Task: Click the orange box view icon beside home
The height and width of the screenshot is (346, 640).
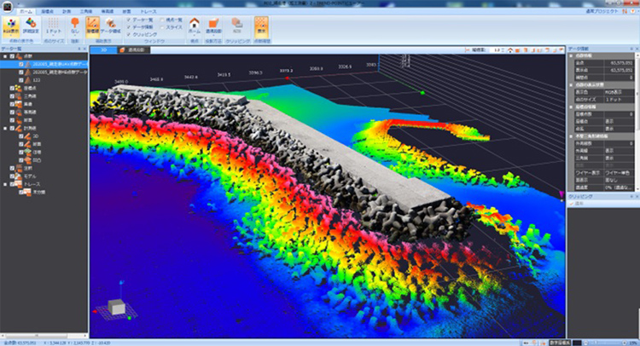Action: click(x=517, y=50)
